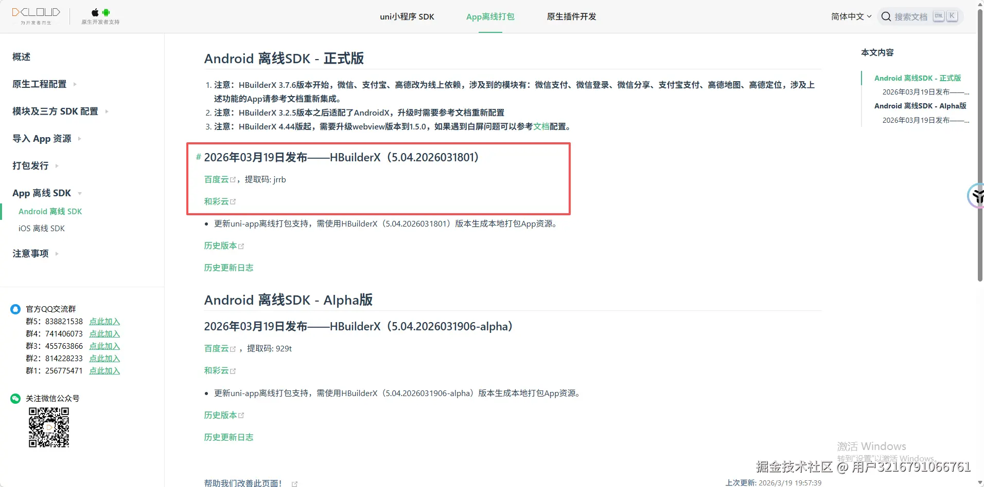
Task: Click the 关注微信公众号 label
Action: pyautogui.click(x=52, y=399)
